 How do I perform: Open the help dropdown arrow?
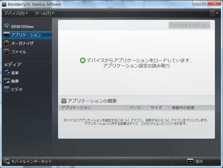217,13
